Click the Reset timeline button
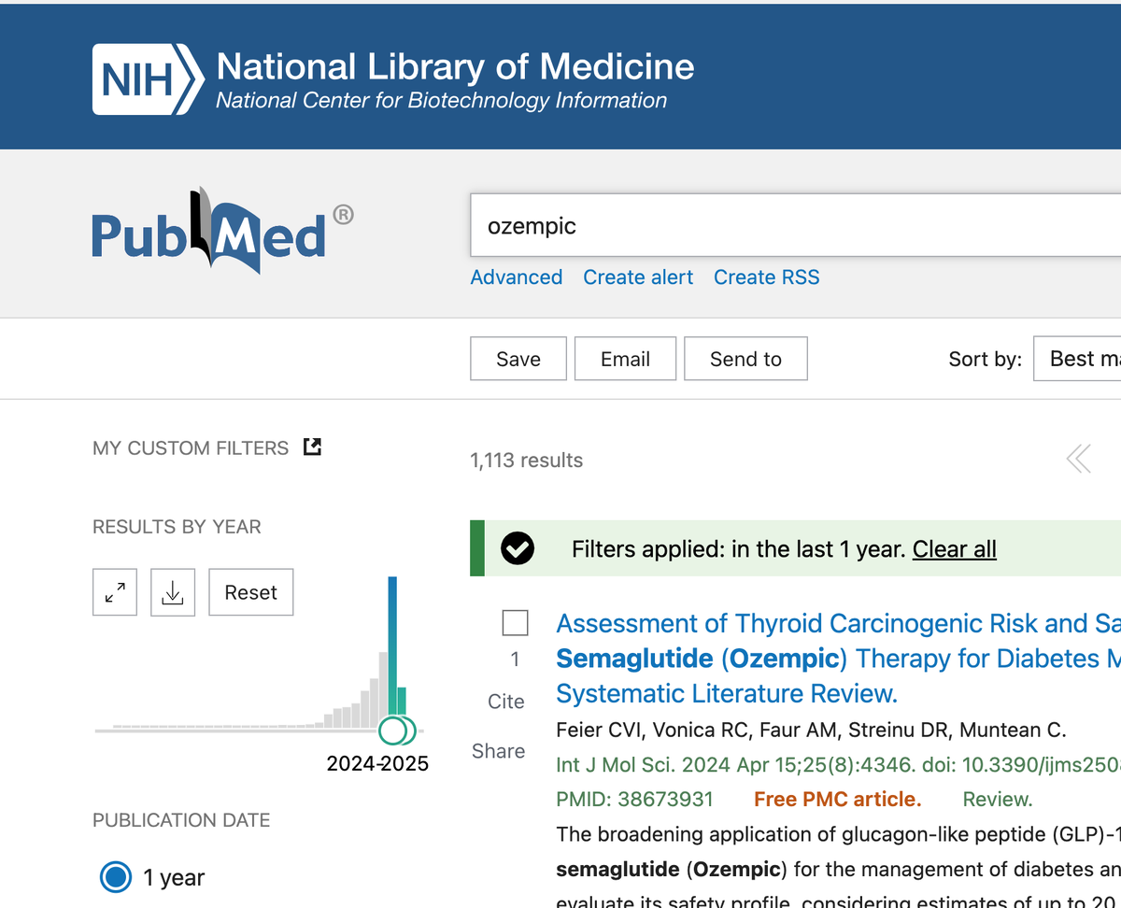 click(251, 592)
